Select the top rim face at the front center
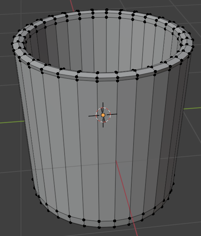Image resolution: width=201 pixels, height=236 pixels. pyautogui.click(x=107, y=75)
